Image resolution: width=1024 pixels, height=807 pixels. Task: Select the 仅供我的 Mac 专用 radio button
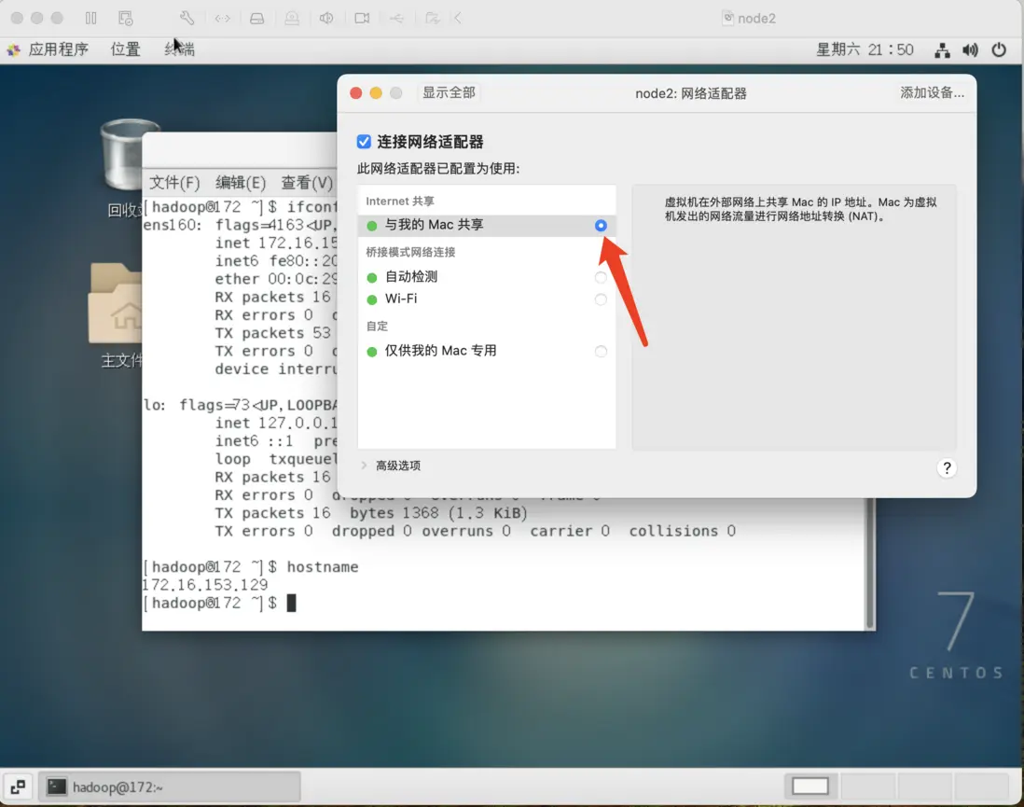click(601, 352)
